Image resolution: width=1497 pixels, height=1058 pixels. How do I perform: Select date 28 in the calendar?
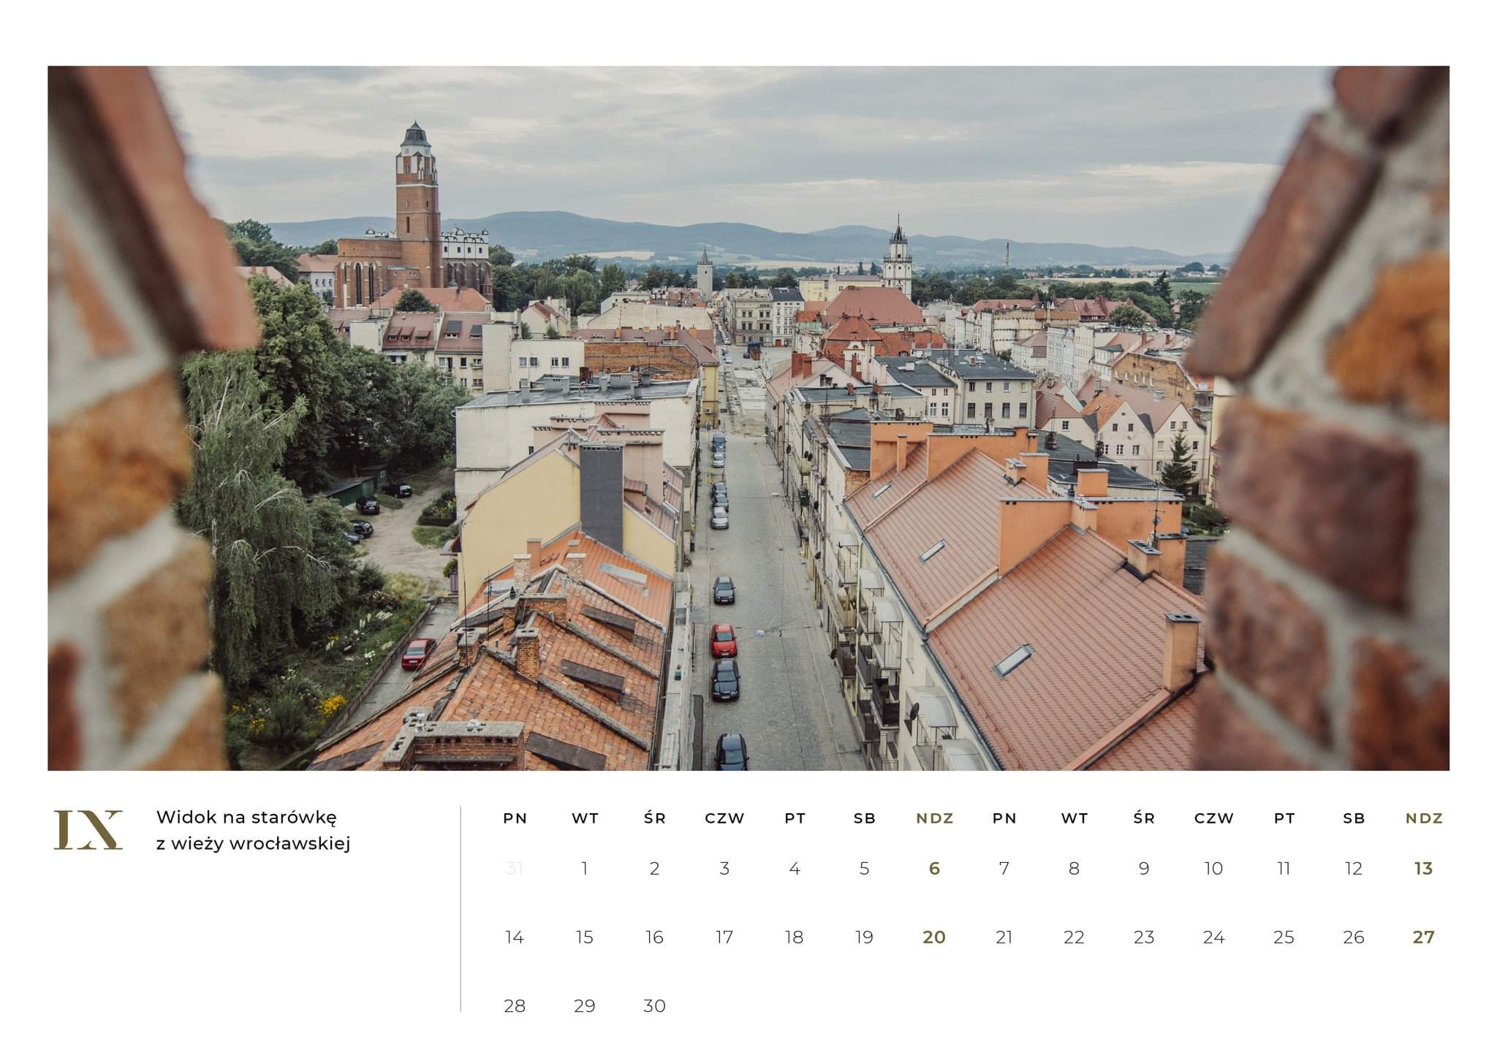click(515, 1006)
